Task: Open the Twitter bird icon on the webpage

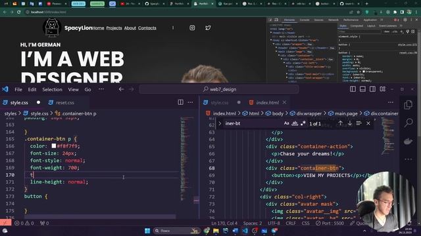Action: pos(208,28)
